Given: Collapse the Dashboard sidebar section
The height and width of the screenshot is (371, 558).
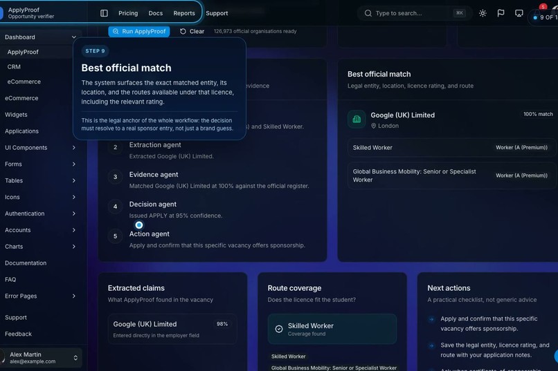Looking at the screenshot, I should pyautogui.click(x=73, y=37).
